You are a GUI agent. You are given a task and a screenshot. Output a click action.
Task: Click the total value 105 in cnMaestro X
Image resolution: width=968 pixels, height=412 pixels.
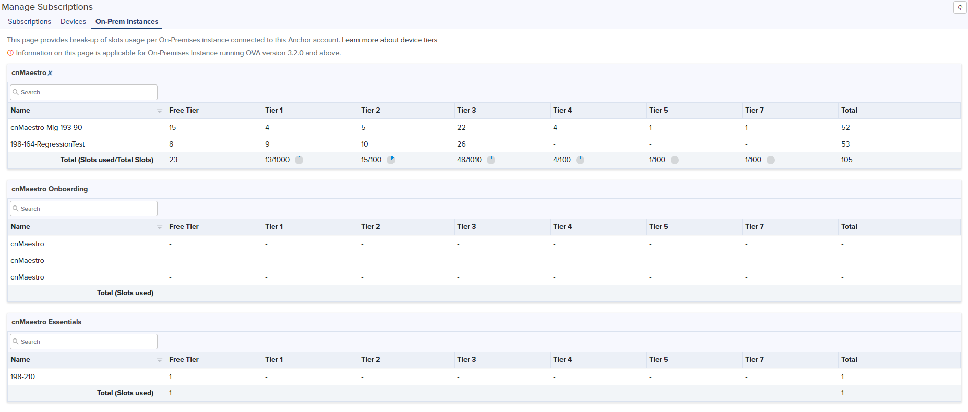(x=846, y=160)
